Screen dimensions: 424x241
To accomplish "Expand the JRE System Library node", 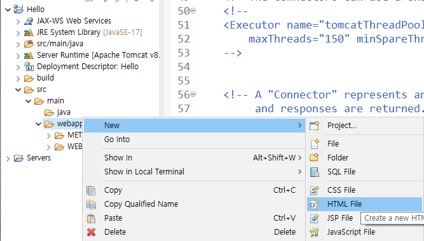I will [x=18, y=33].
